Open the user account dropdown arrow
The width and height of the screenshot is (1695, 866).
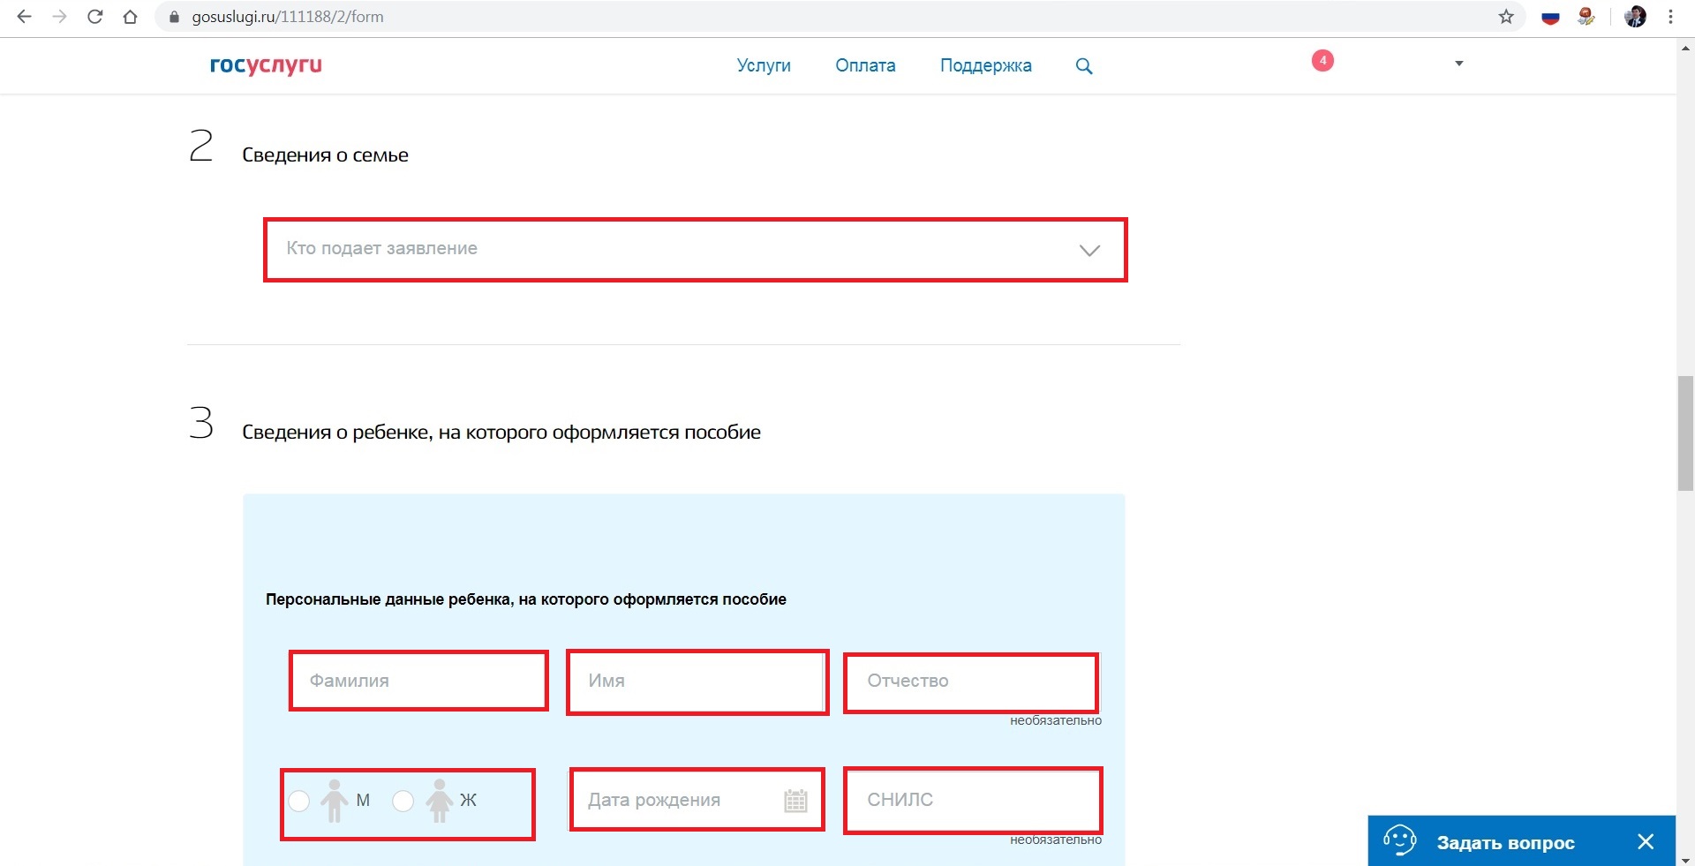(x=1458, y=64)
